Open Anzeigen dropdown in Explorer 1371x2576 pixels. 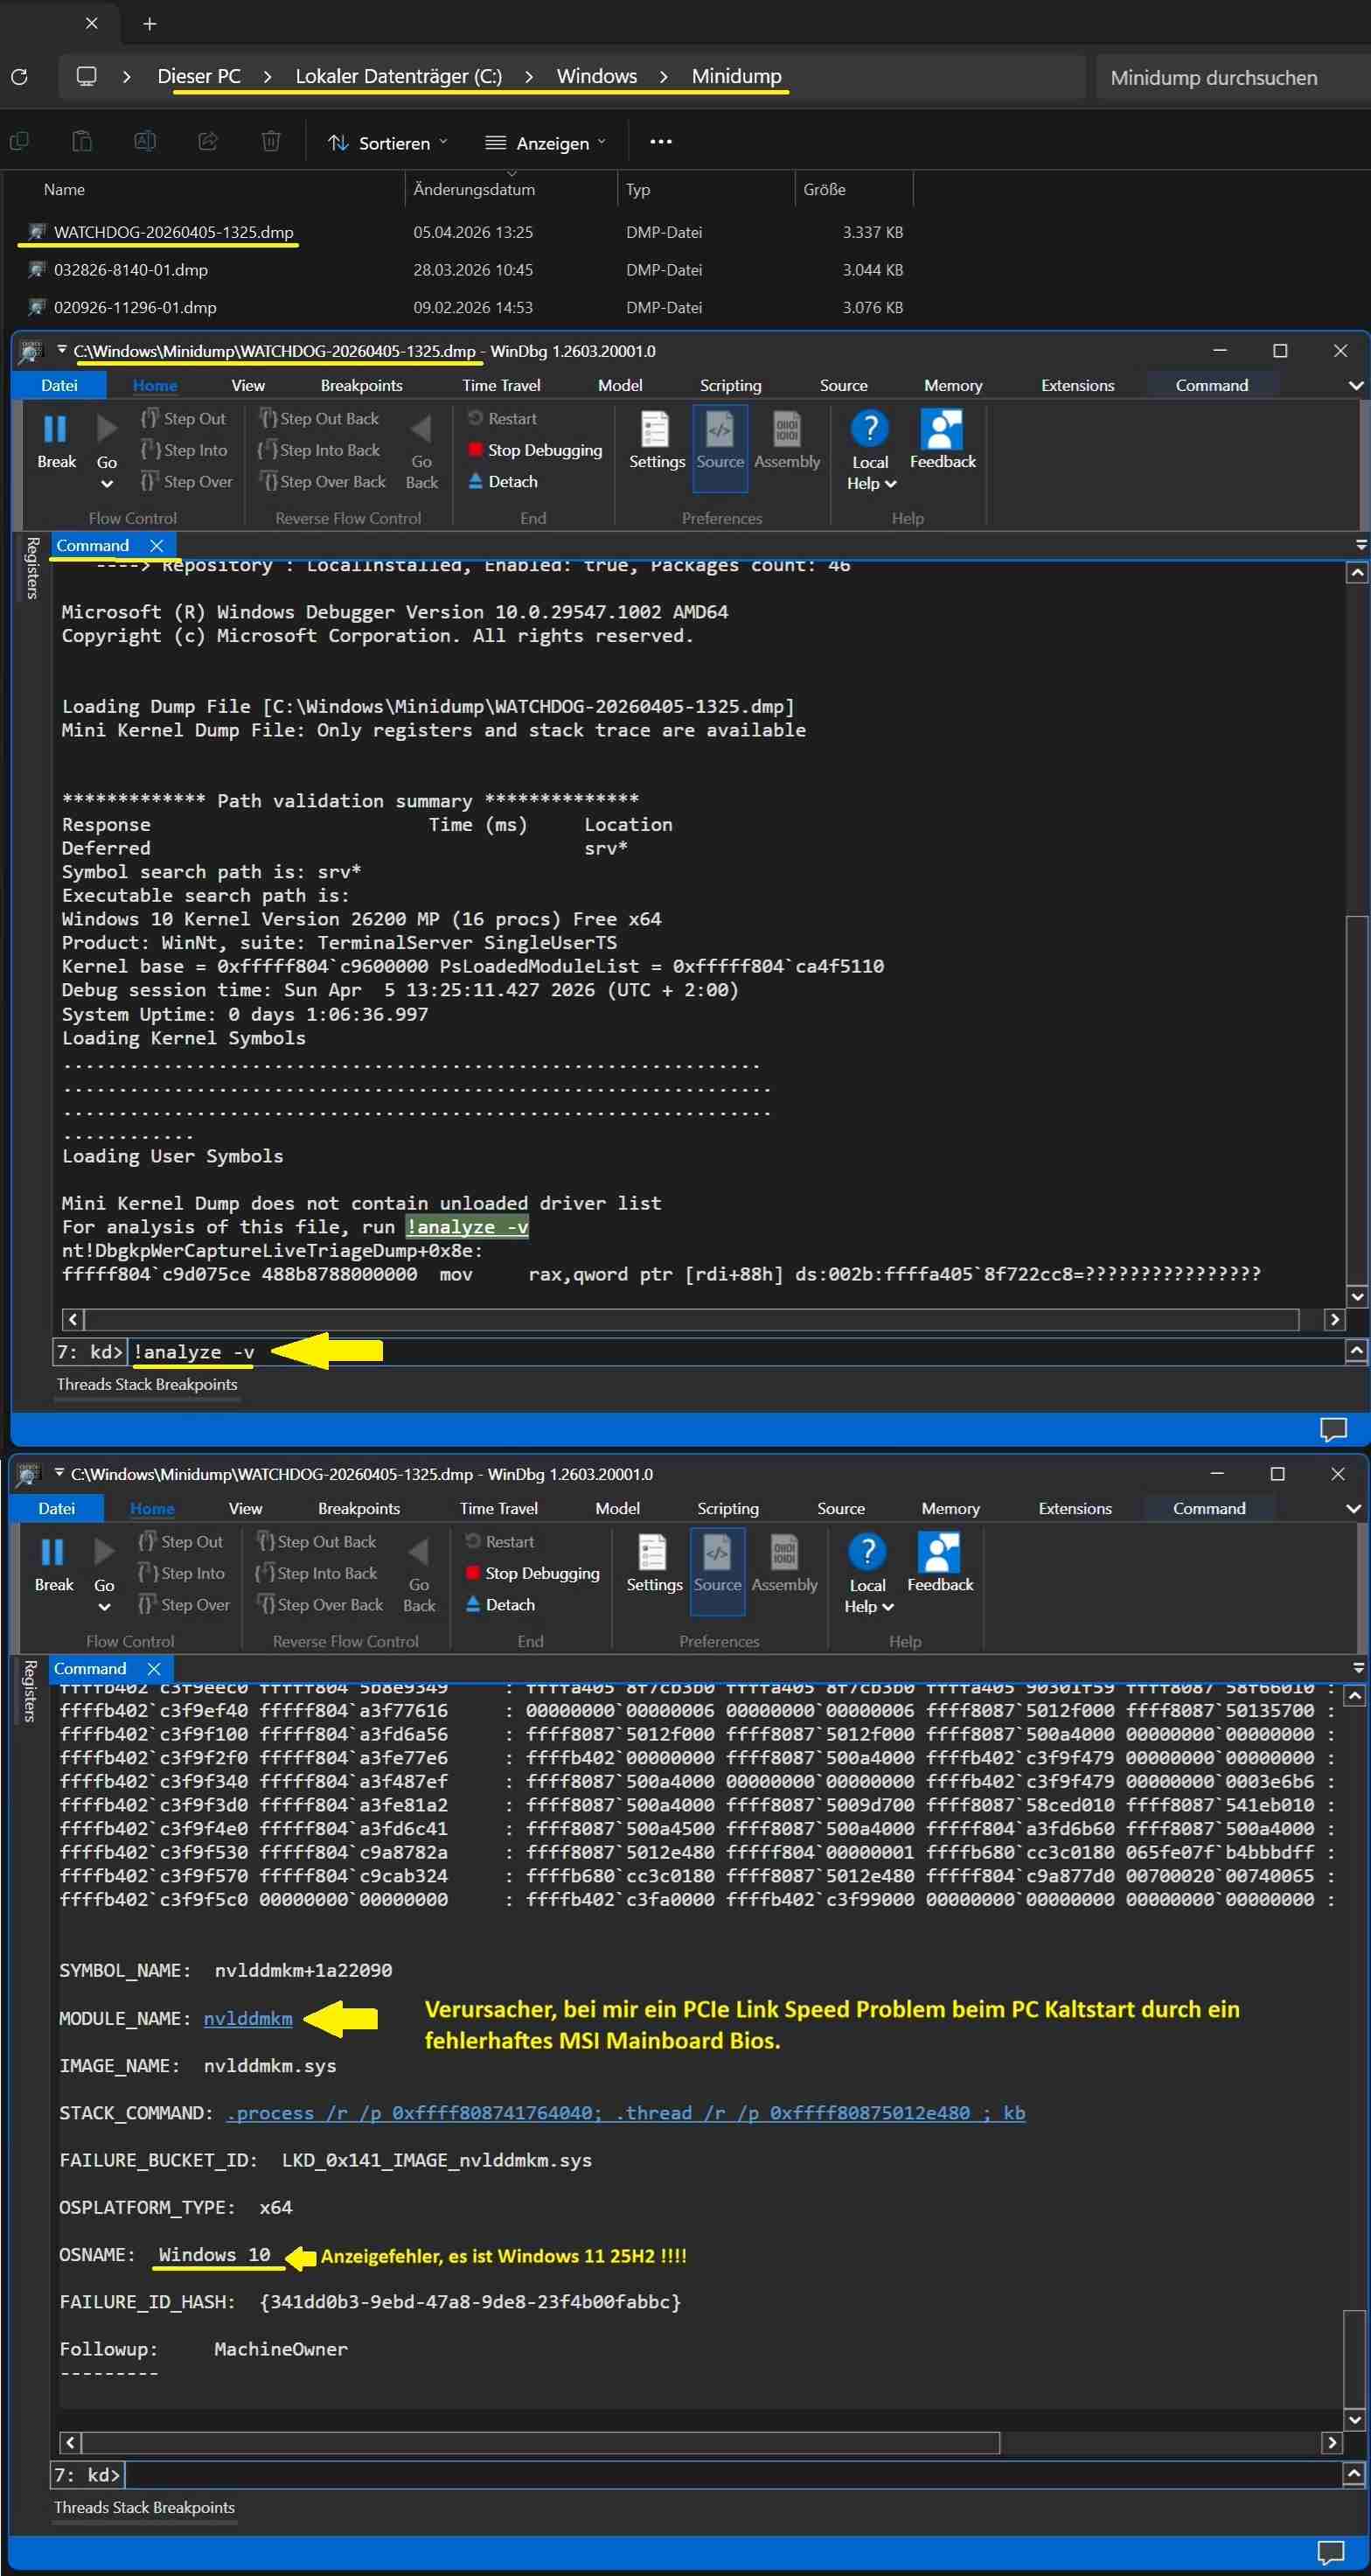click(x=545, y=143)
